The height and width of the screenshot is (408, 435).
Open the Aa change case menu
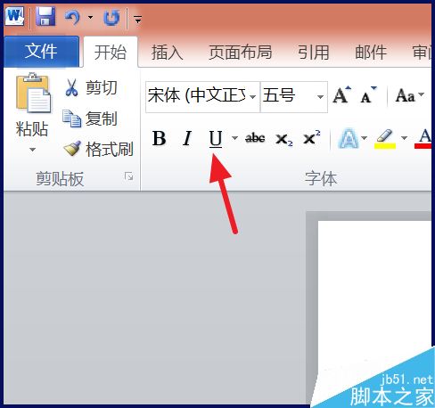click(409, 95)
